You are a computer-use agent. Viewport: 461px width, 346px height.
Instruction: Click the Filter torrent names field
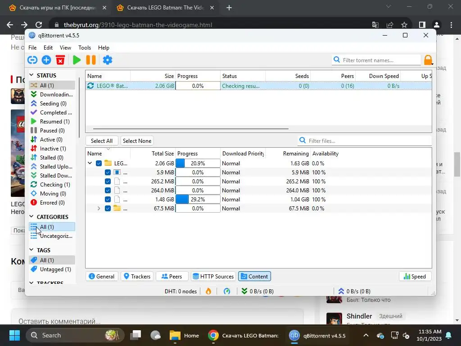click(x=377, y=60)
